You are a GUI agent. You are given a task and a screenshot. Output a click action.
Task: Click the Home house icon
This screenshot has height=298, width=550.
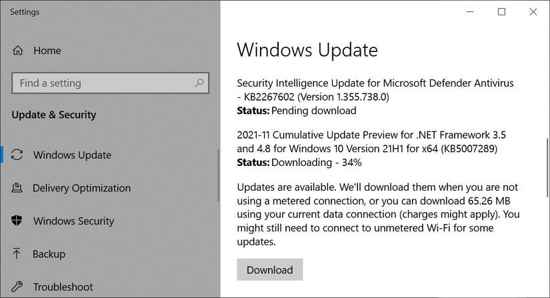(18, 51)
